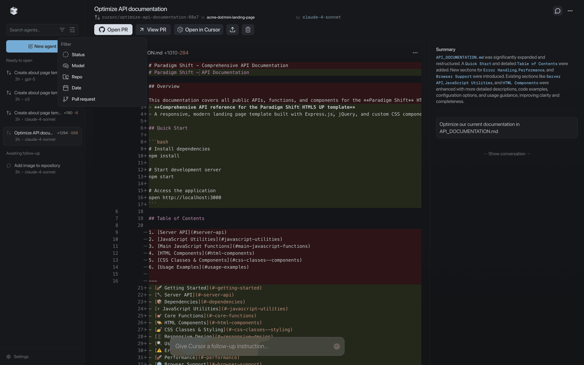Click the Awaiting follow-up section heading
This screenshot has width=584, height=365.
tap(23, 154)
